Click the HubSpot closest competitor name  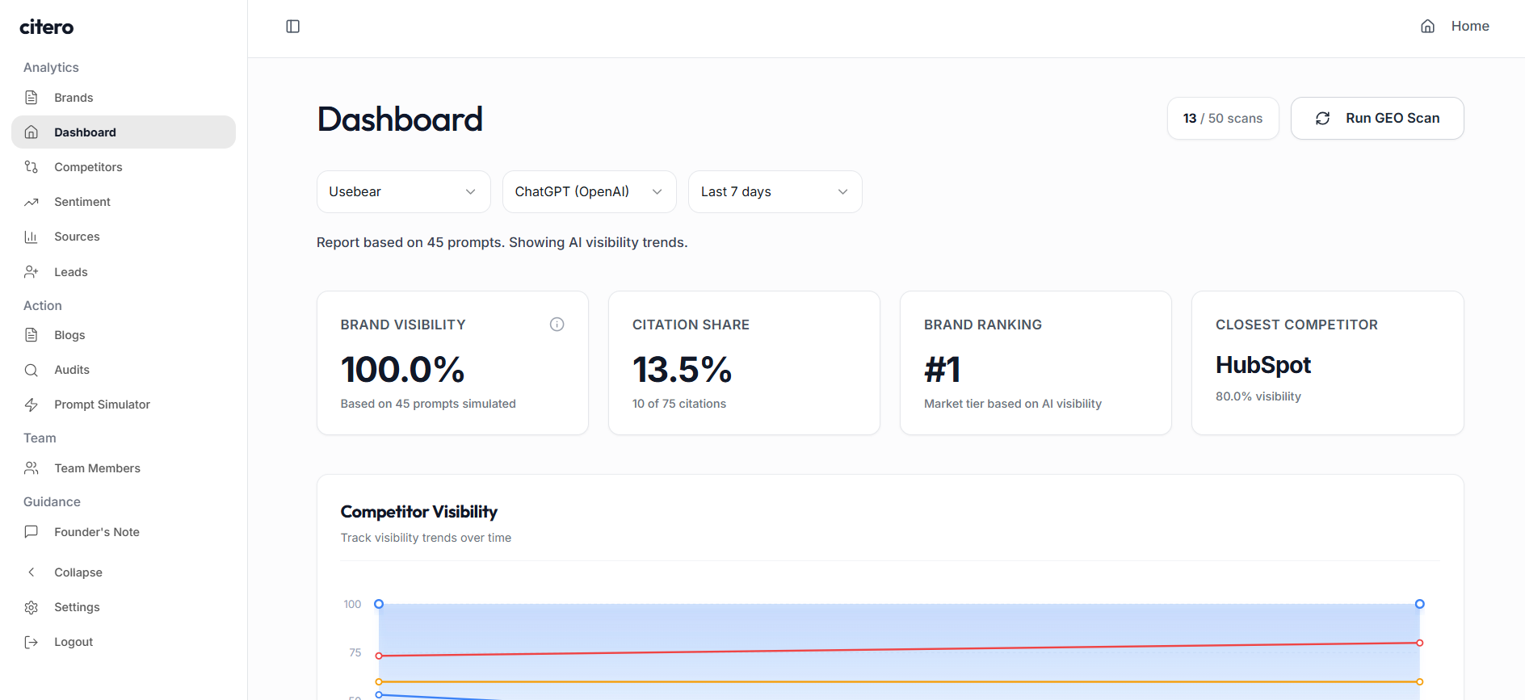(1263, 365)
